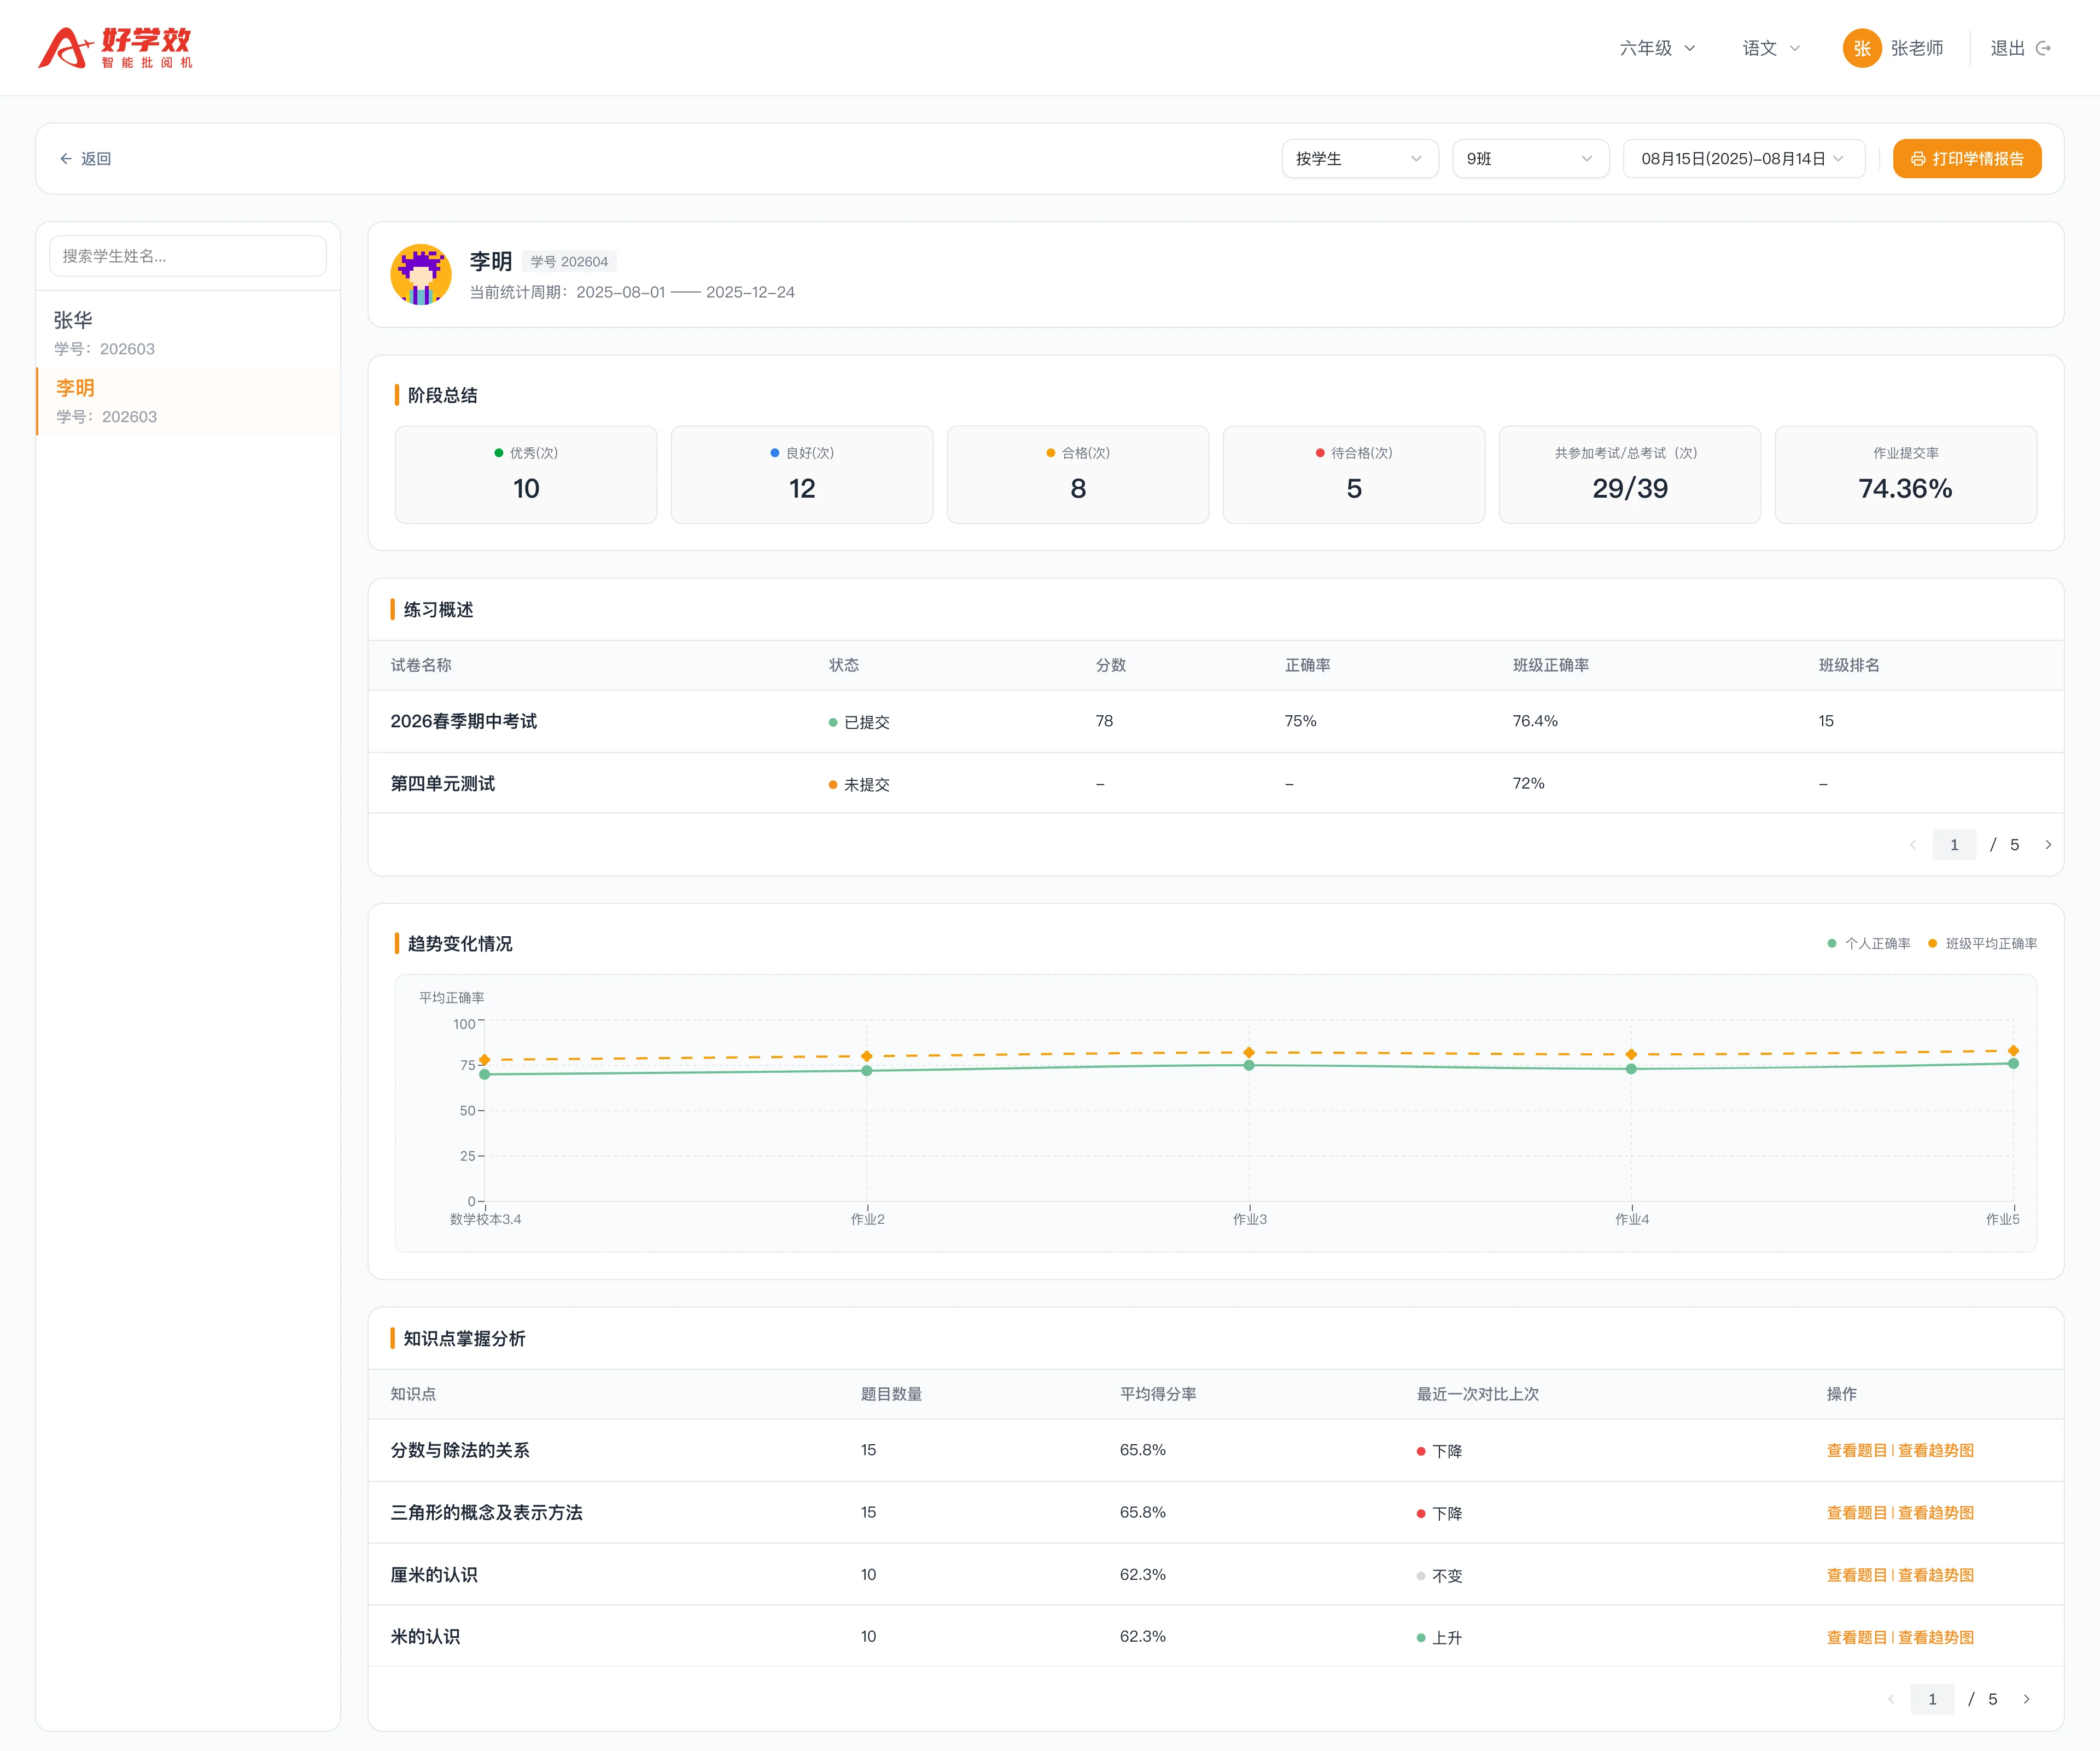Click the 搜索学生姓名 search field

coord(188,256)
